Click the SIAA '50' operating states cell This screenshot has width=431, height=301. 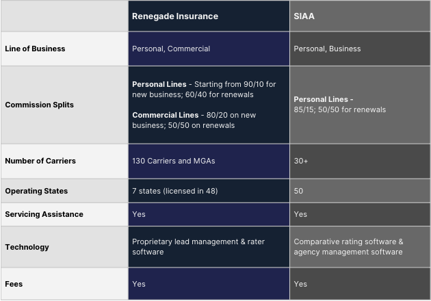coord(298,191)
